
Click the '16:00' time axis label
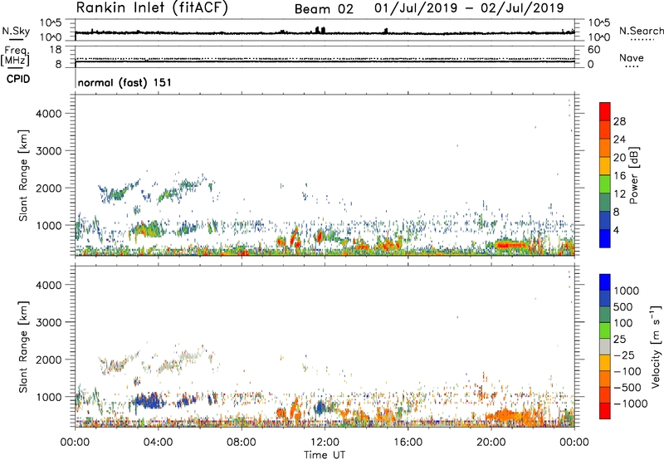[408, 443]
